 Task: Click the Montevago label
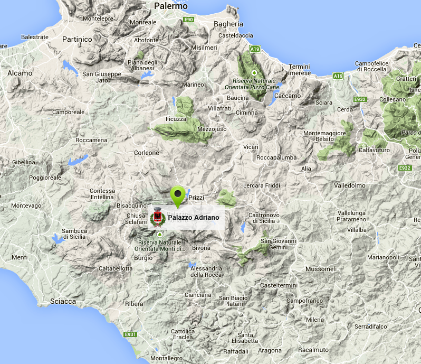point(26,206)
